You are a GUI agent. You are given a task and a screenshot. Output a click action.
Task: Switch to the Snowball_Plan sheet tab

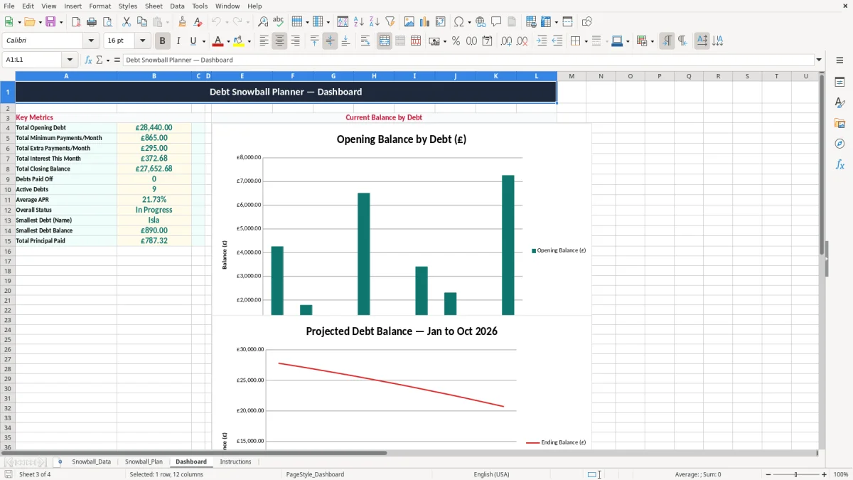click(x=144, y=462)
